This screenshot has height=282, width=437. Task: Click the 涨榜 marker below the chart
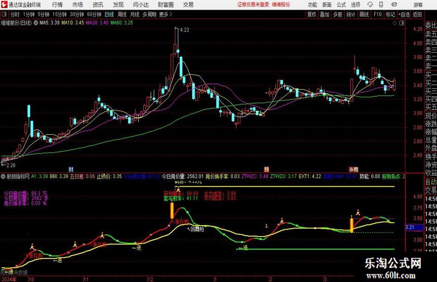click(x=353, y=169)
